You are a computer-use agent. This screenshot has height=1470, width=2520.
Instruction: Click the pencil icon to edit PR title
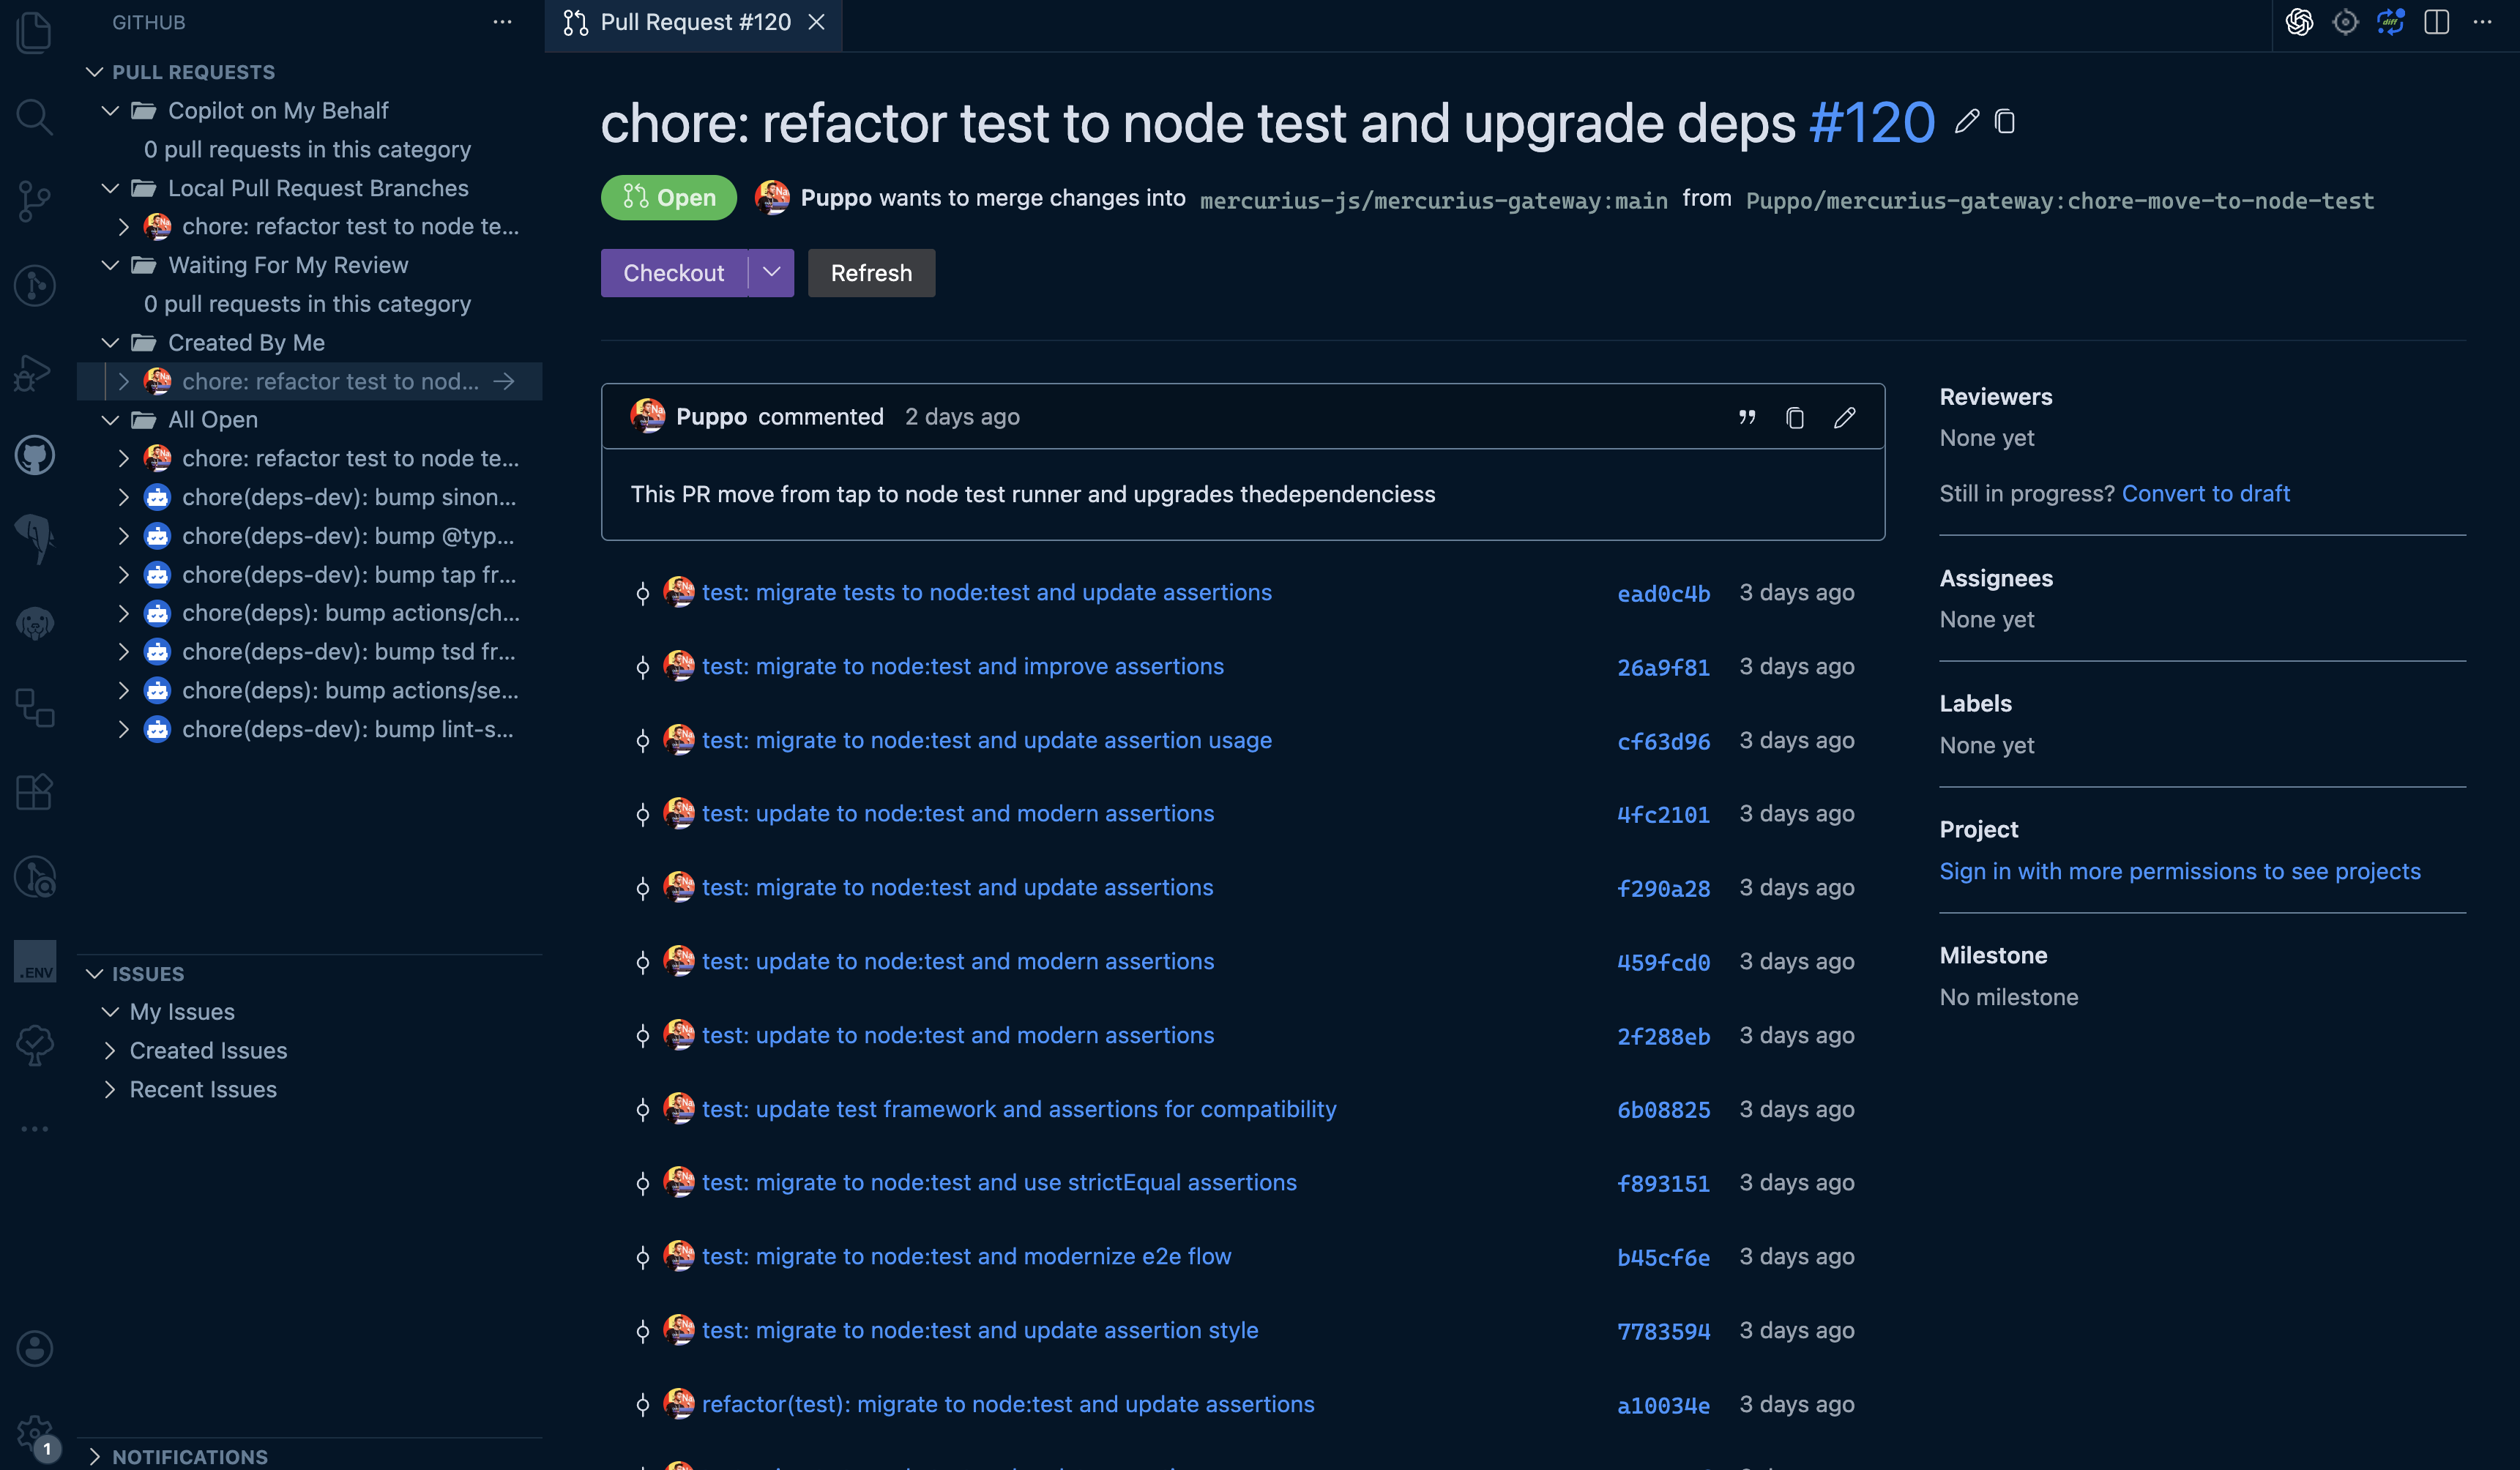[x=1966, y=122]
